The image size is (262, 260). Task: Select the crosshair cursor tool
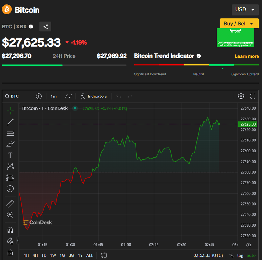click(10, 111)
